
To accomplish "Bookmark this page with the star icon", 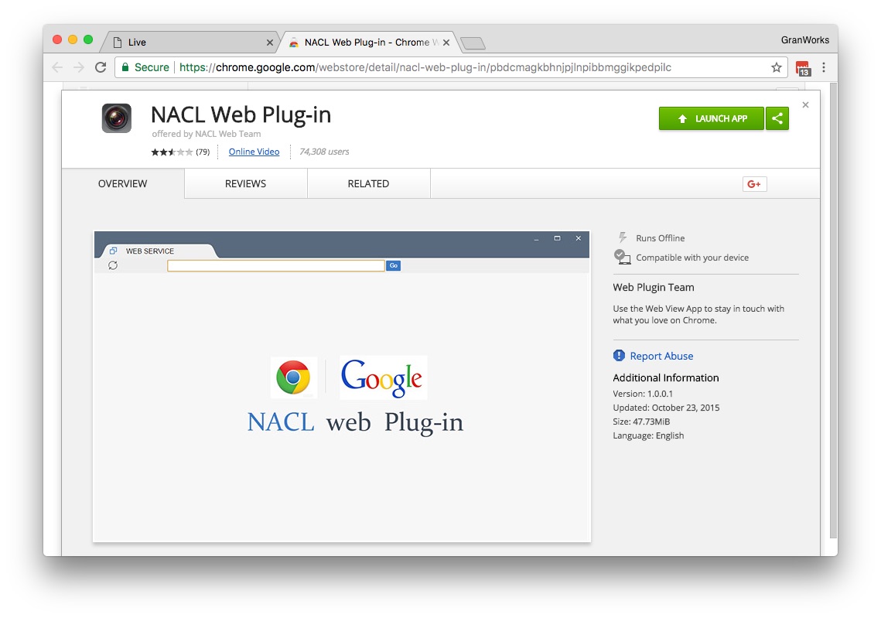I will 777,67.
